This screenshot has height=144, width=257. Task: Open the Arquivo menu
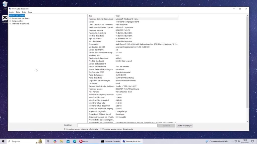click(x=11, y=12)
